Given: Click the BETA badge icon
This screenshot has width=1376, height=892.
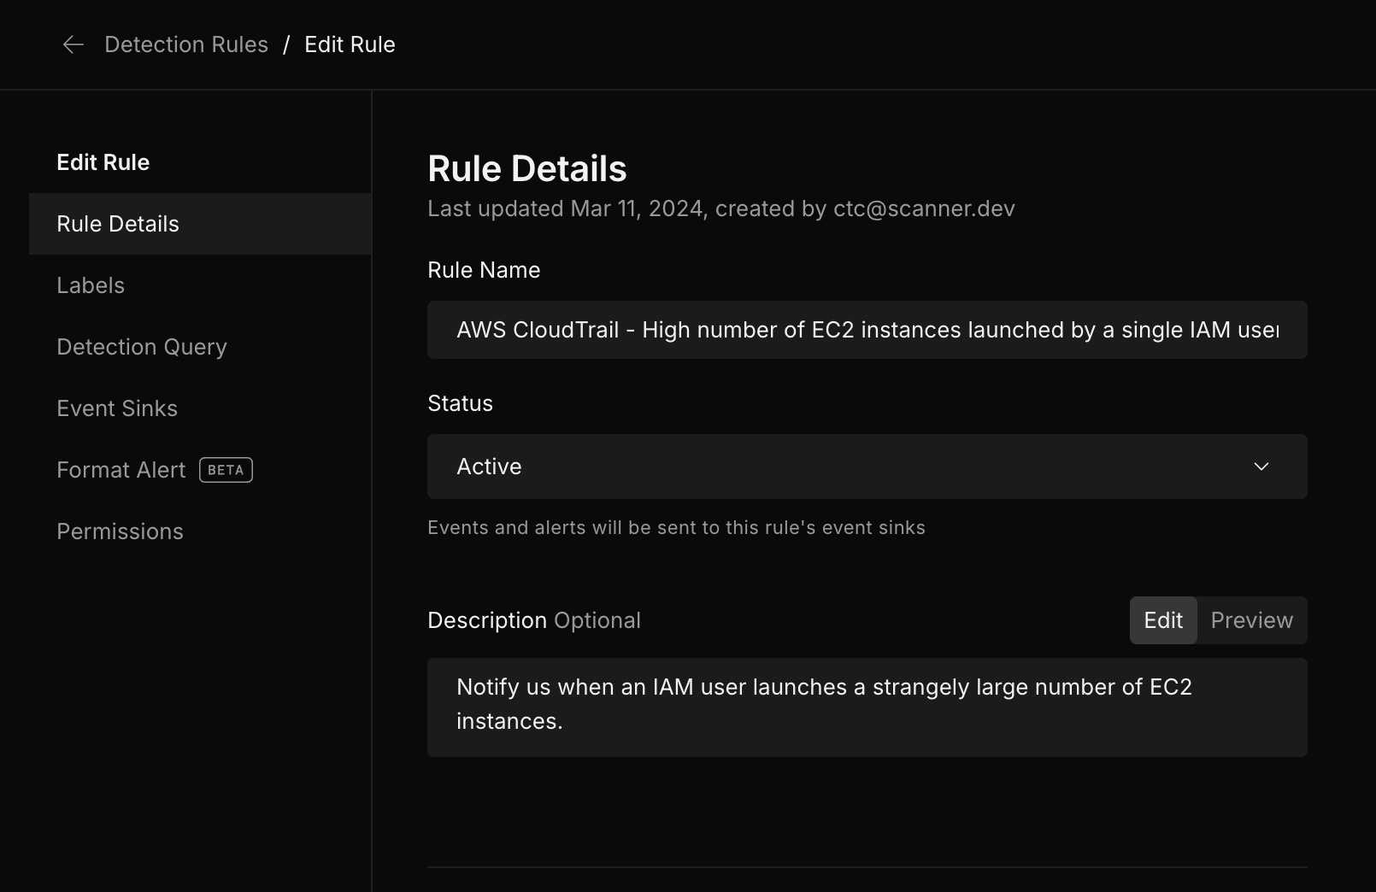Looking at the screenshot, I should 226,470.
